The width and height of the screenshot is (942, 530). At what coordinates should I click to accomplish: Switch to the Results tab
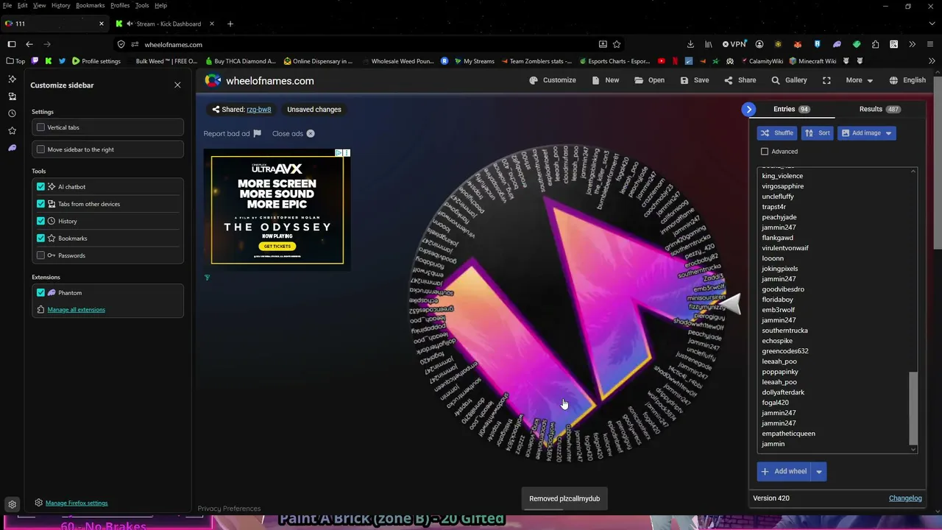pyautogui.click(x=879, y=109)
